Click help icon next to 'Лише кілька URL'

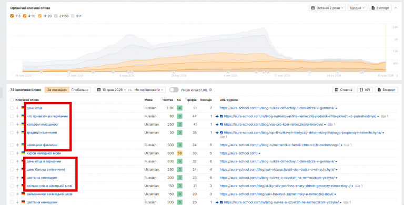click(x=210, y=90)
